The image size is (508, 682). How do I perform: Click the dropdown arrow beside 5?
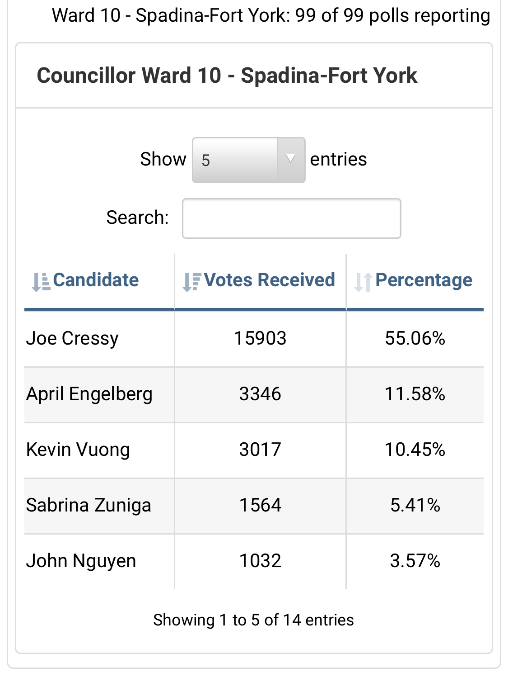(x=291, y=159)
